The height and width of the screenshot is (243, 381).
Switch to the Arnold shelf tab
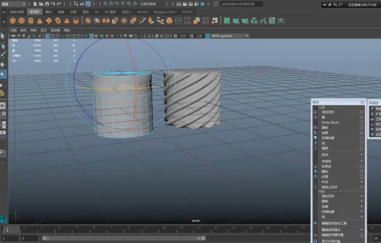[x=142, y=12]
